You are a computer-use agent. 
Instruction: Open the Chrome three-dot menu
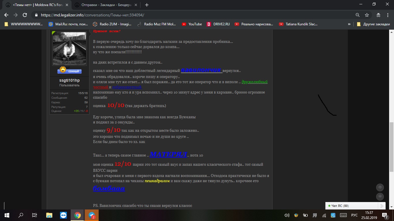coord(388,15)
